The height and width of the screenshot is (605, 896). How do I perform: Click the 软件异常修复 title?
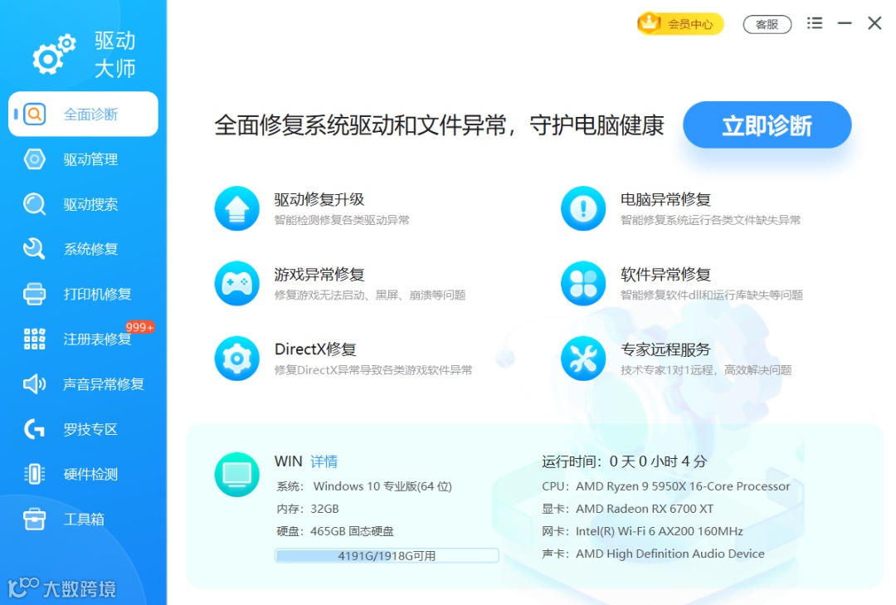tap(665, 275)
